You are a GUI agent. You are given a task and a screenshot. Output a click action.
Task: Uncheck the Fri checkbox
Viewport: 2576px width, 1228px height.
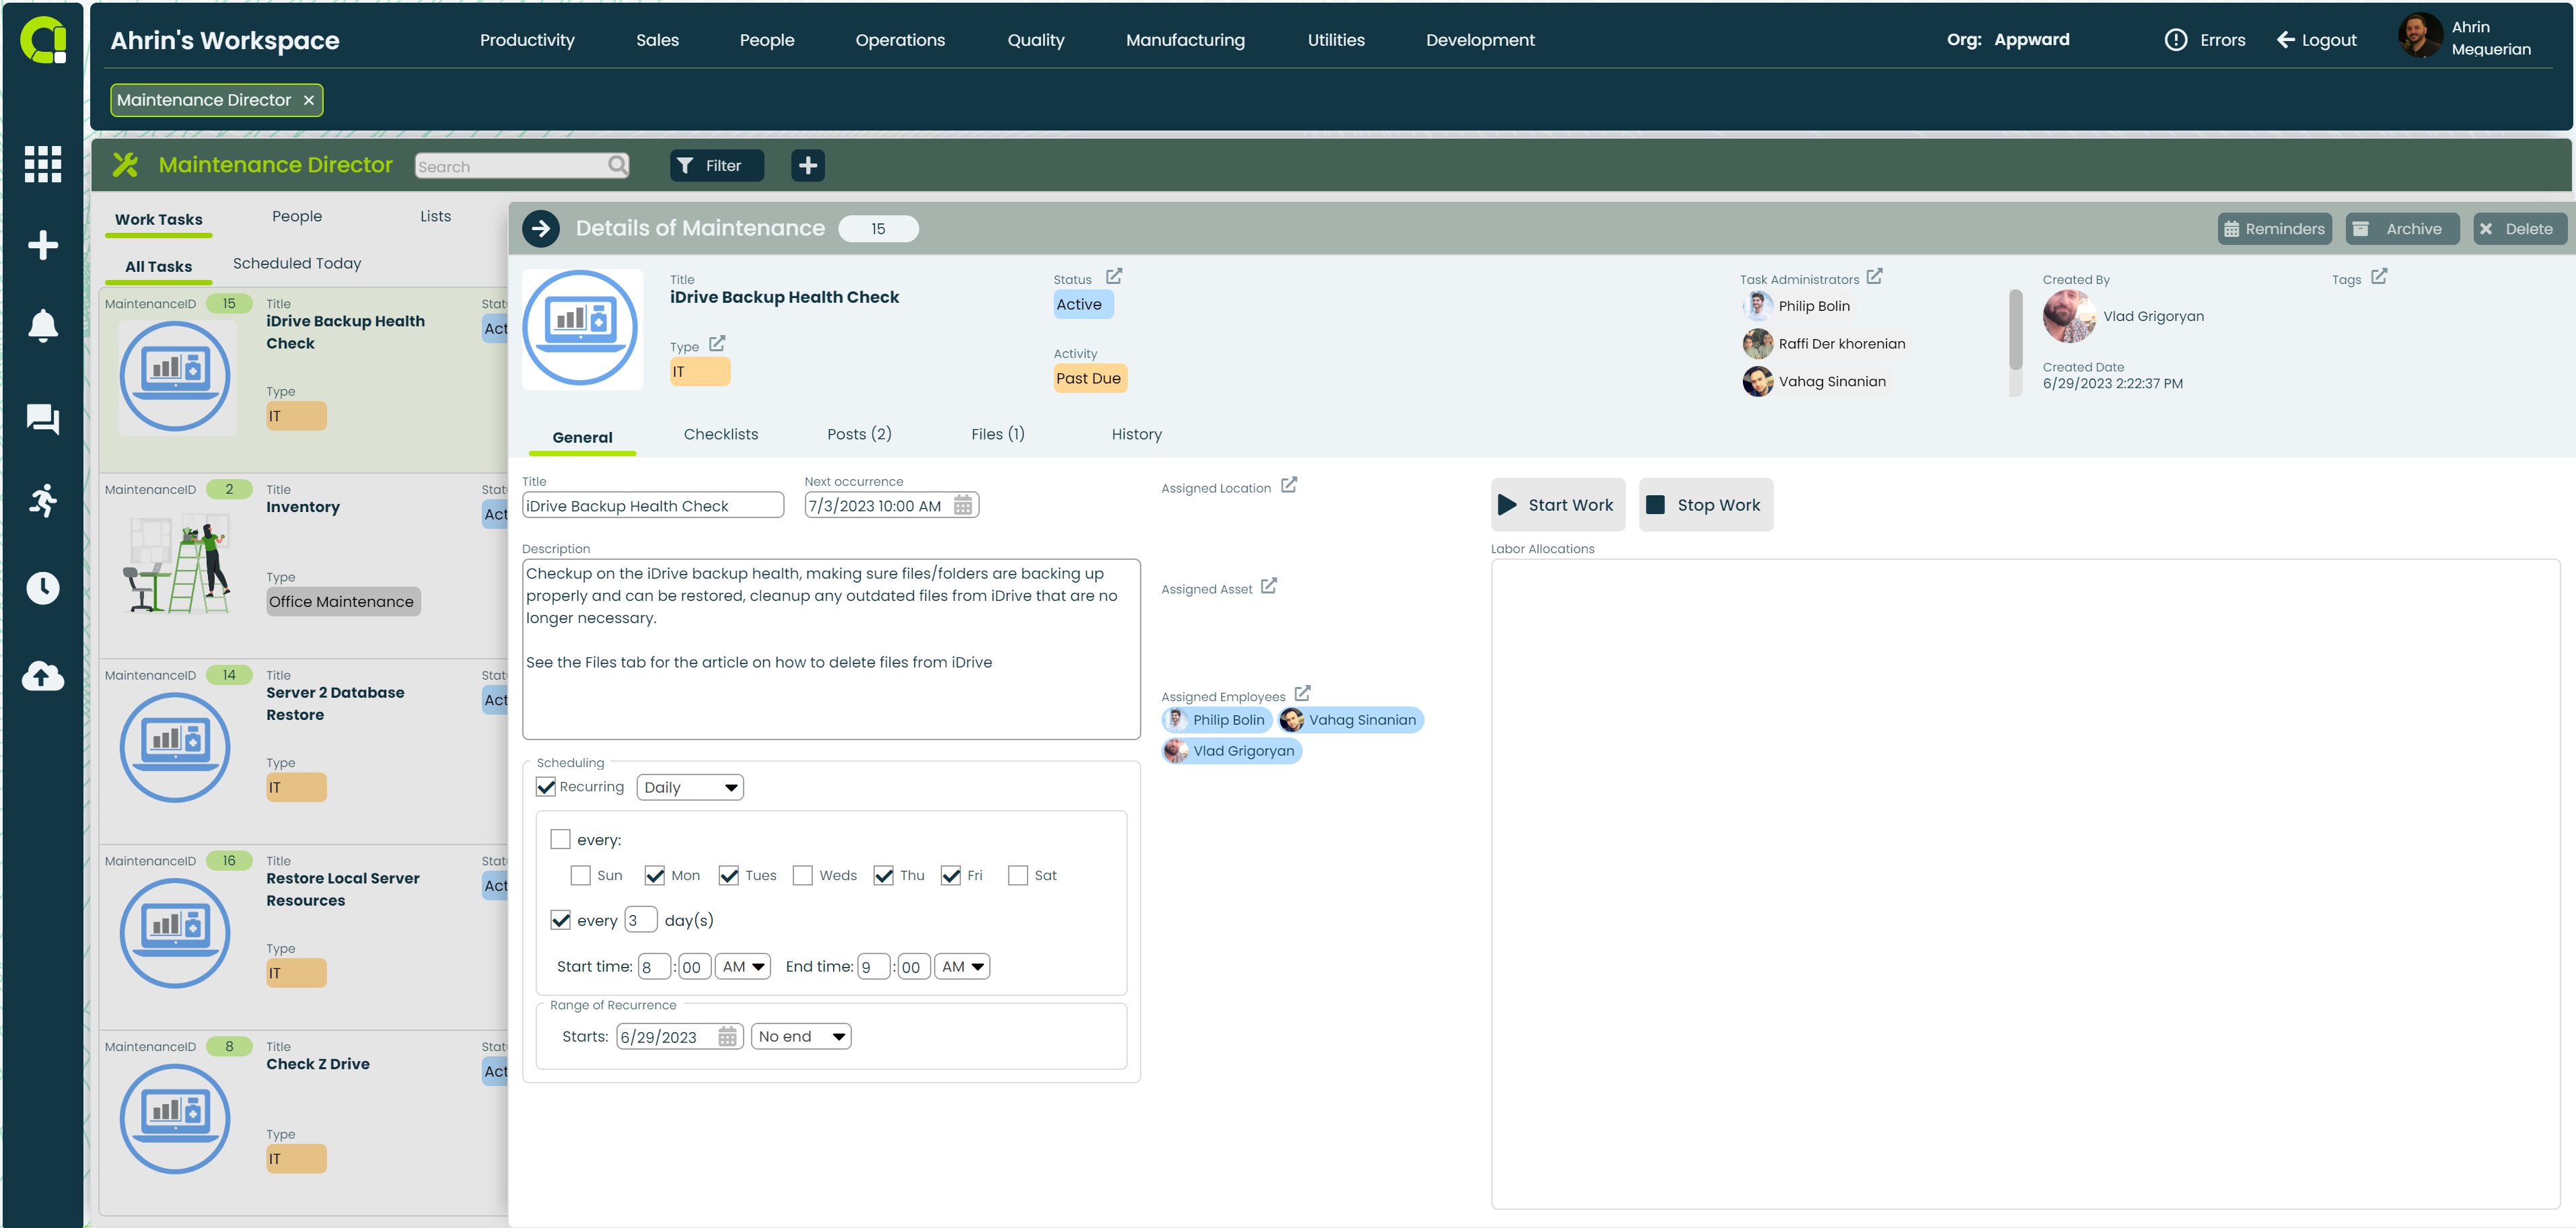950,875
